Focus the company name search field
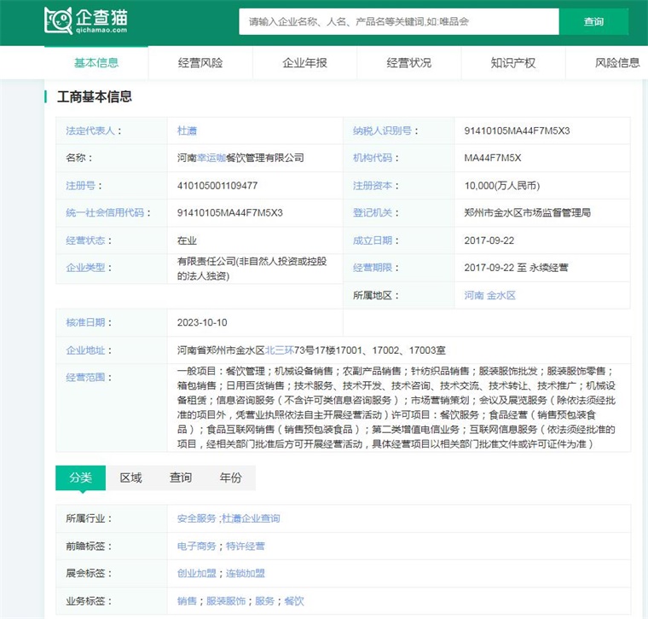This screenshot has width=648, height=619. 399,22
